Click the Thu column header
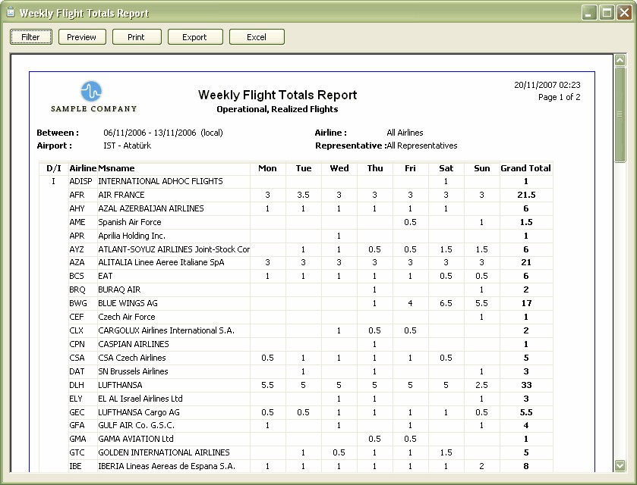The height and width of the screenshot is (485, 637). point(375,168)
